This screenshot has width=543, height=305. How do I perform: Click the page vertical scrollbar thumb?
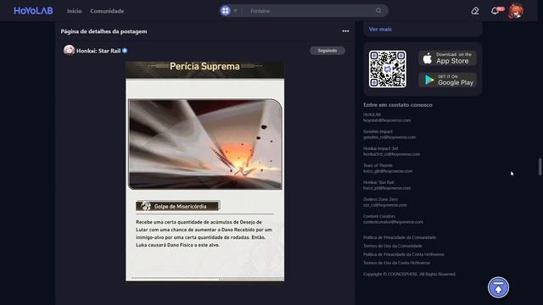(x=540, y=167)
